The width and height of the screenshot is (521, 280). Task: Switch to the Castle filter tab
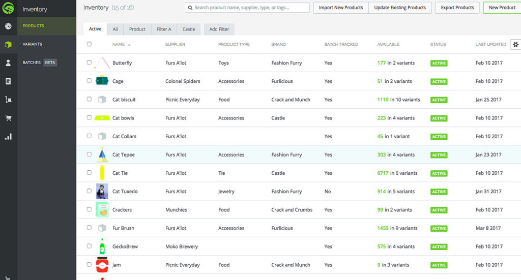tap(189, 29)
